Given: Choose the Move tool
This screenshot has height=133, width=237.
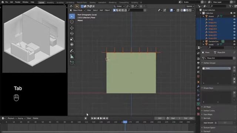Looking at the screenshot, I should pyautogui.click(x=72, y=28).
